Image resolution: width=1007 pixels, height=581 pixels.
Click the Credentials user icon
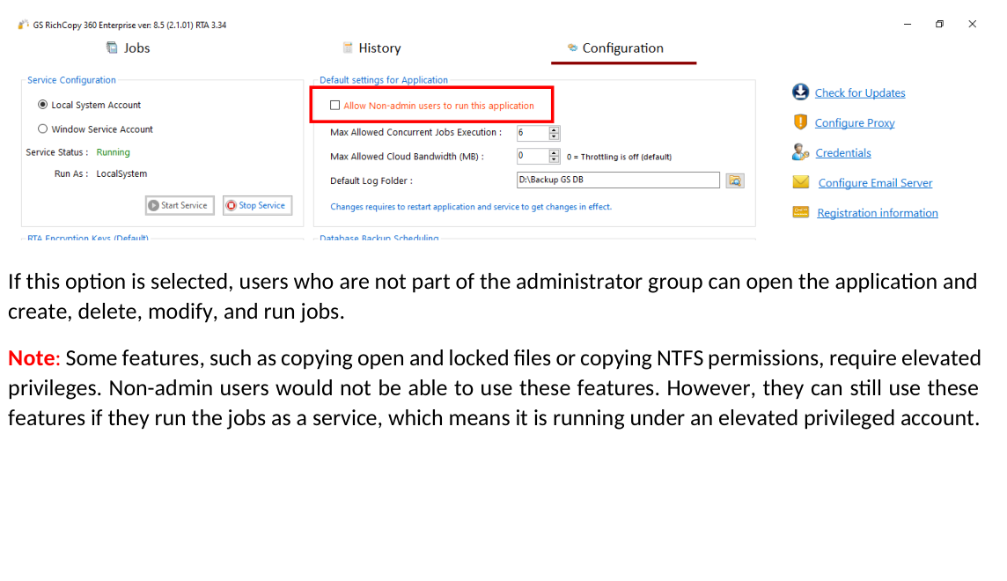pos(800,152)
